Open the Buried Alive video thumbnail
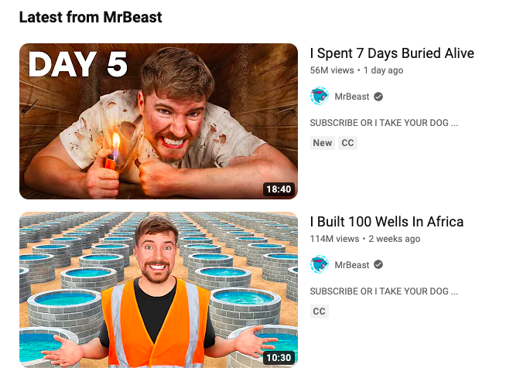 [159, 121]
